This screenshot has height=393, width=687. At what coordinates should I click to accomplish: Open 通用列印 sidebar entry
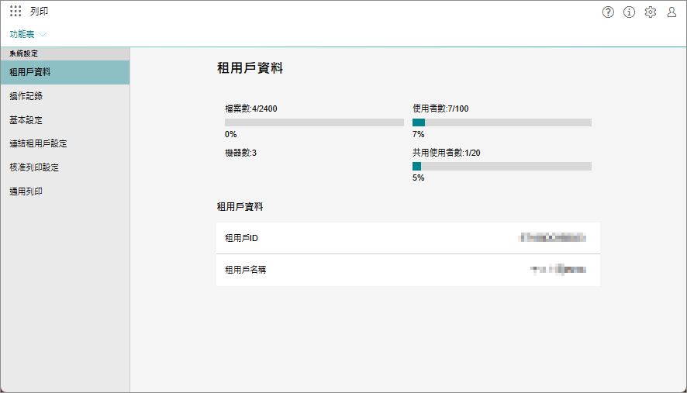click(x=26, y=191)
